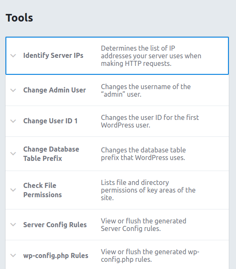Click the Change User ID 1 heading
Image resolution: width=236 pixels, height=269 pixels.
[50, 121]
